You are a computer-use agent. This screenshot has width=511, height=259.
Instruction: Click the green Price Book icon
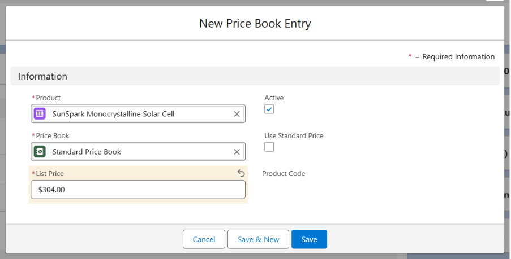click(40, 152)
